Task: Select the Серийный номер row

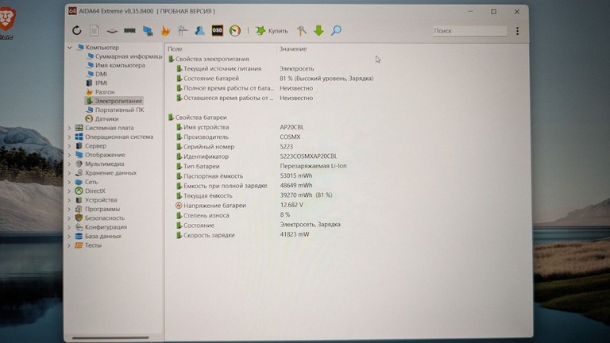Action: (234, 147)
